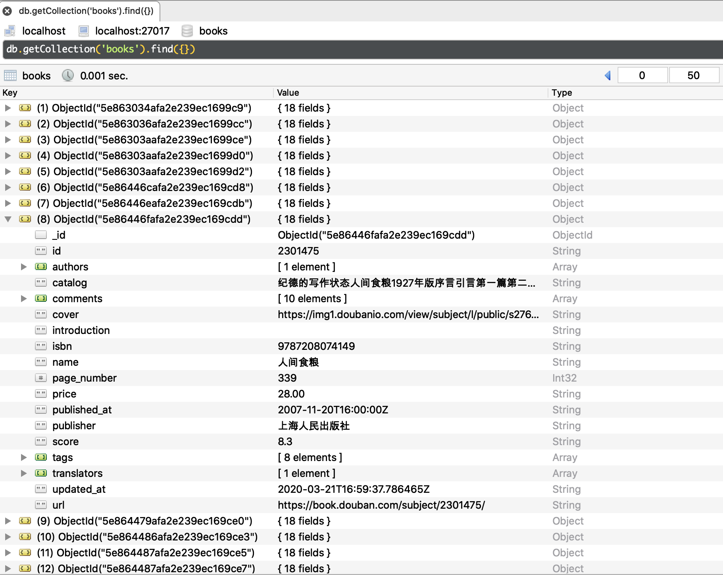This screenshot has height=575, width=723.
Task: Expand the tags array
Action: pos(24,457)
